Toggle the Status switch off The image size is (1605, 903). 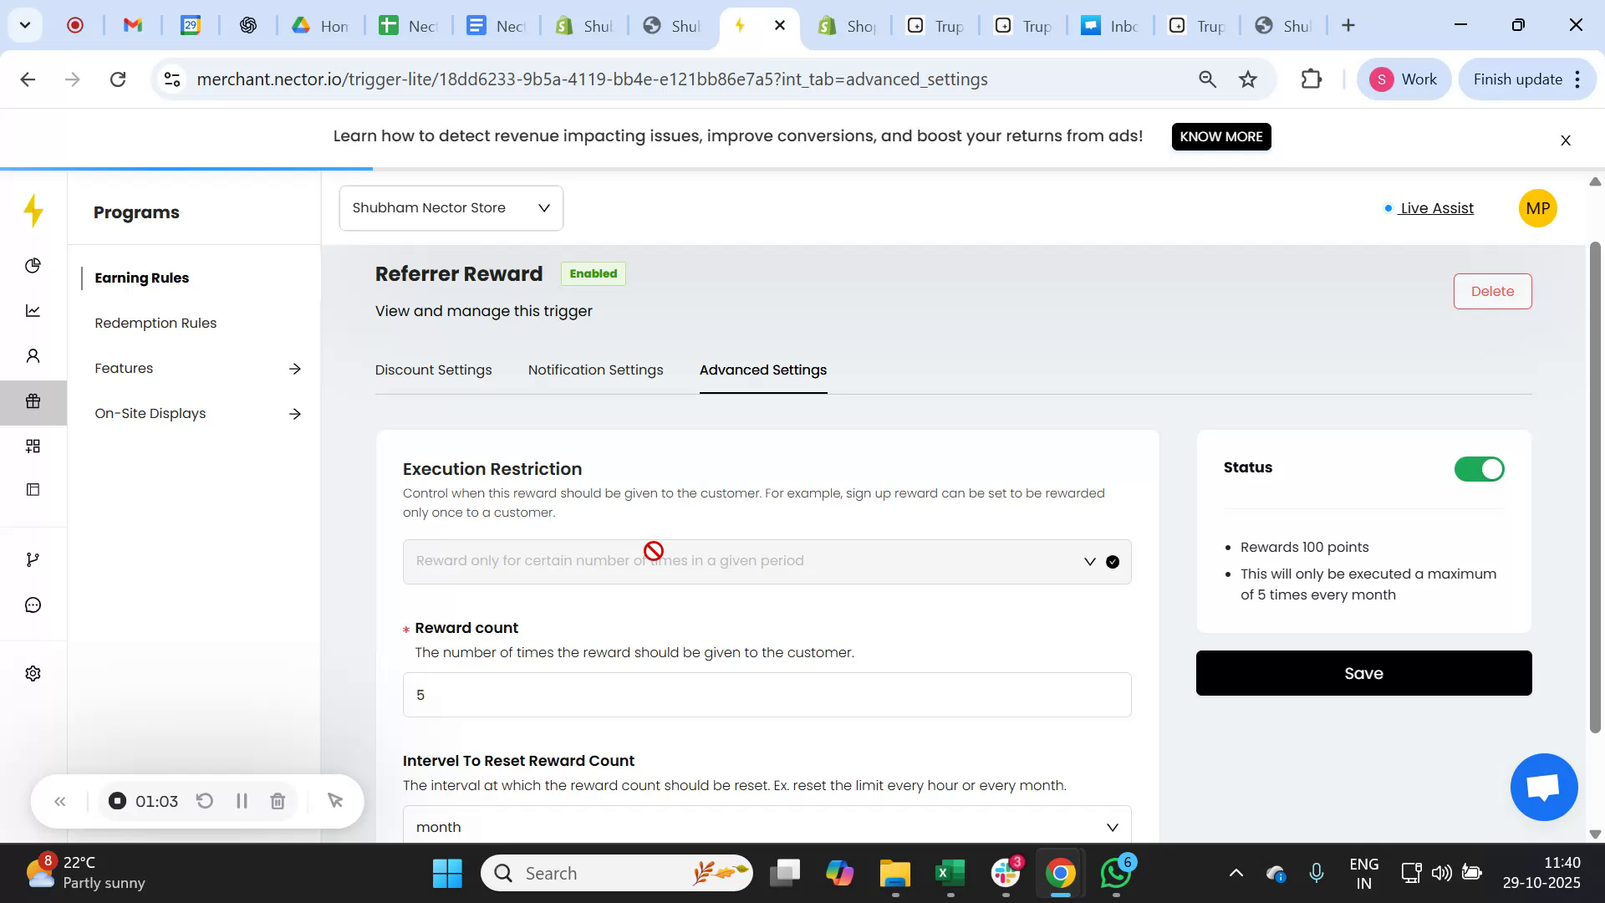[x=1478, y=469]
